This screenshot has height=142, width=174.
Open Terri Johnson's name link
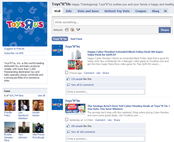click(23, 136)
